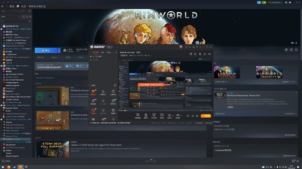The height and width of the screenshot is (169, 302).
Task: Open the library advanced filter sliders icon
Action: click(30, 21)
